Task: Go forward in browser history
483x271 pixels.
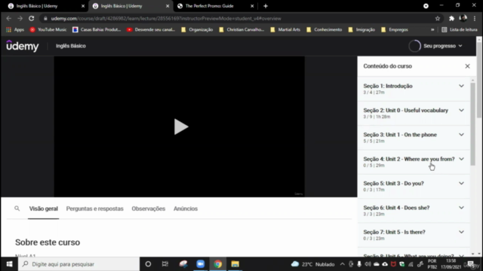Action: (20, 18)
